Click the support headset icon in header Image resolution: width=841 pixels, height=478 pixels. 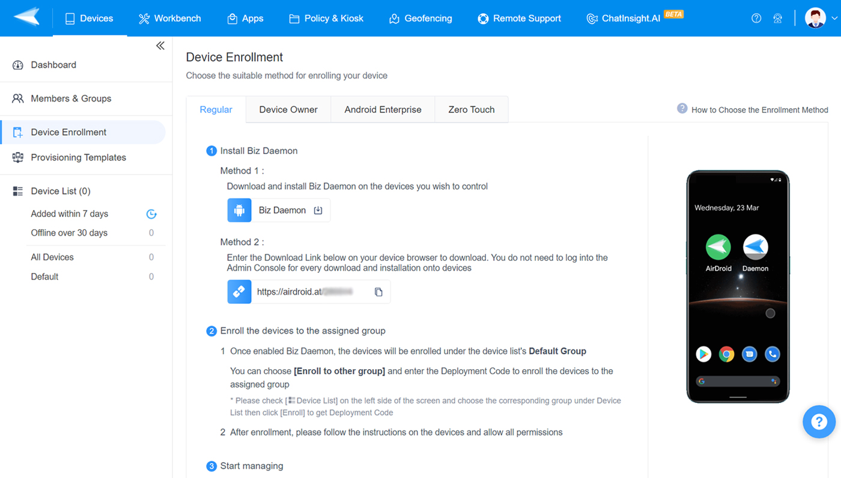pyautogui.click(x=778, y=18)
